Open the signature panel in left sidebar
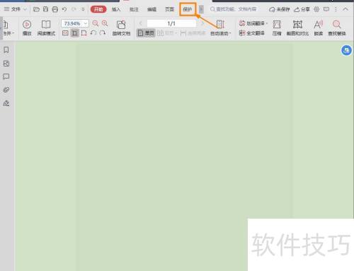The width and height of the screenshot is (354, 271). [6, 103]
